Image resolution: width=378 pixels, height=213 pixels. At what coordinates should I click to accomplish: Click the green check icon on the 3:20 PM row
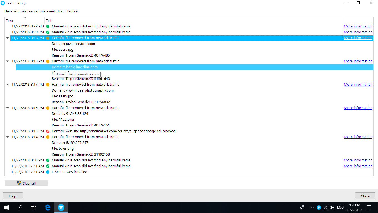[x=48, y=32]
